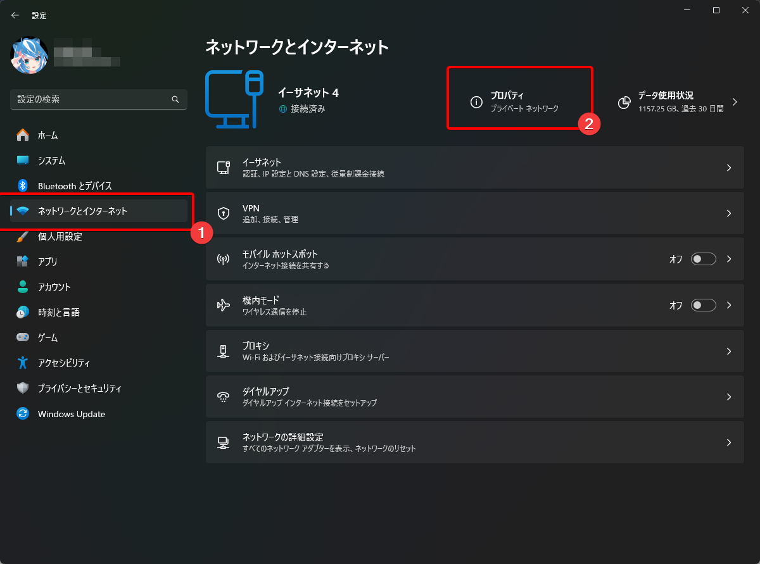The image size is (760, 564).
Task: Toggle mobile hotspot off switch
Action: pos(703,258)
